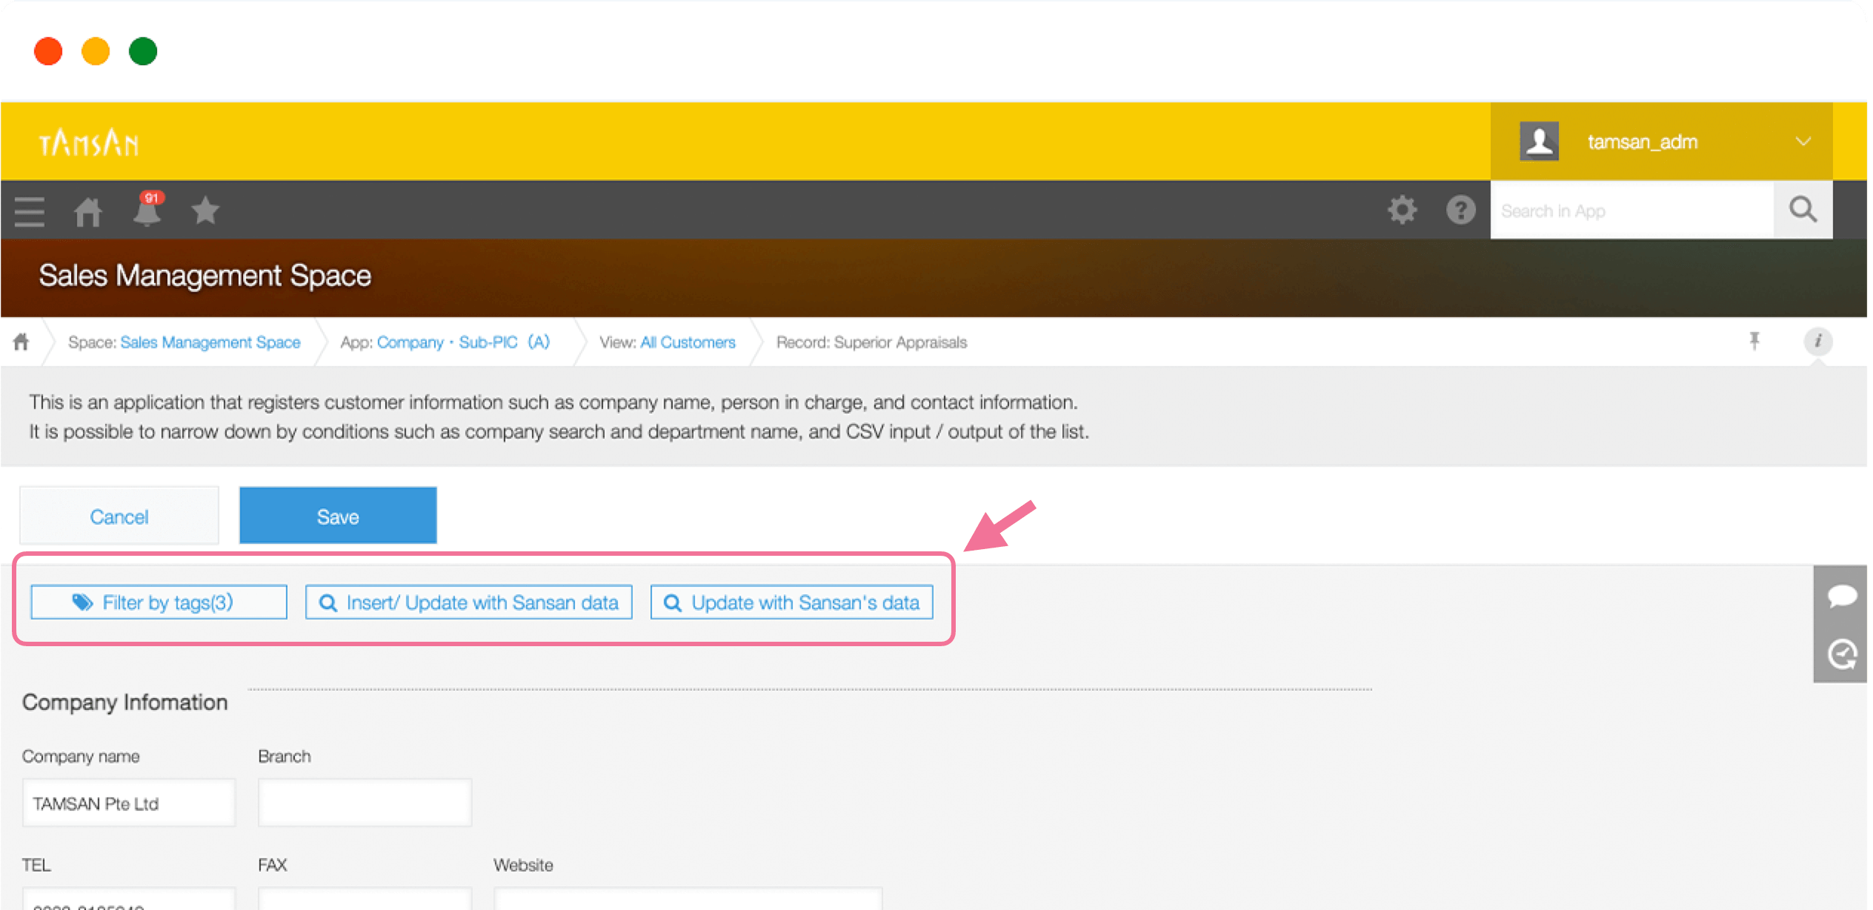Focus the Company name input field

(x=129, y=803)
